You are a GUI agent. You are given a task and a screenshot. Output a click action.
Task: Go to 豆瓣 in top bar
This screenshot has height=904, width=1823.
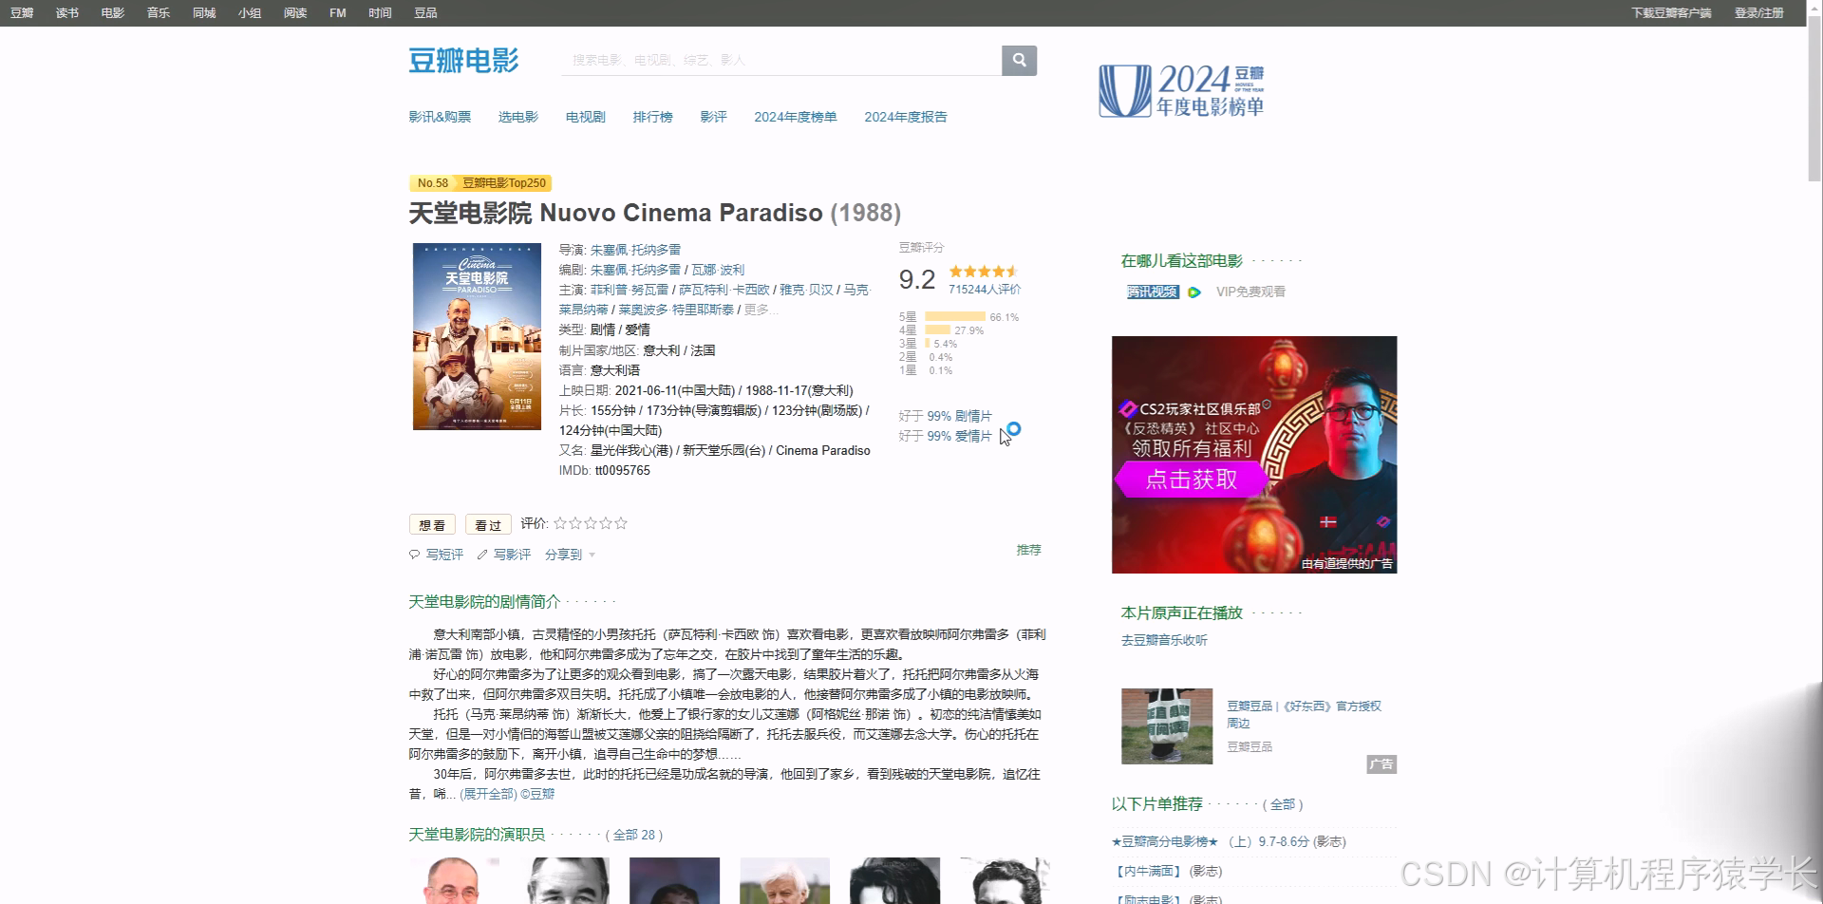tap(22, 13)
